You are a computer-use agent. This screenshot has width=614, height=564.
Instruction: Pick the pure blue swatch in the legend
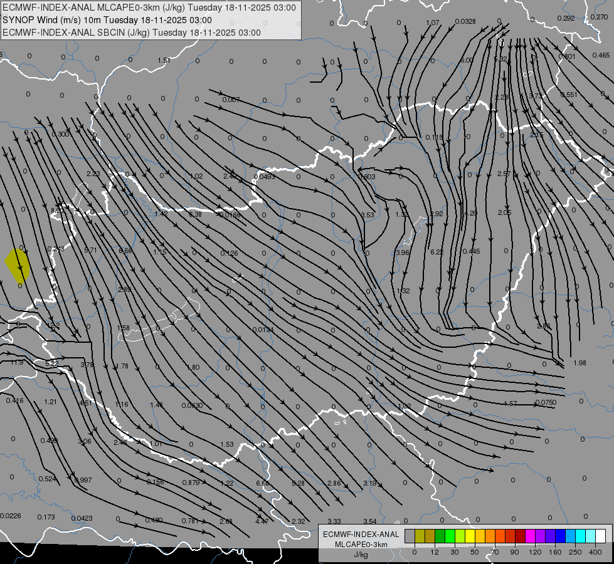pos(560,536)
